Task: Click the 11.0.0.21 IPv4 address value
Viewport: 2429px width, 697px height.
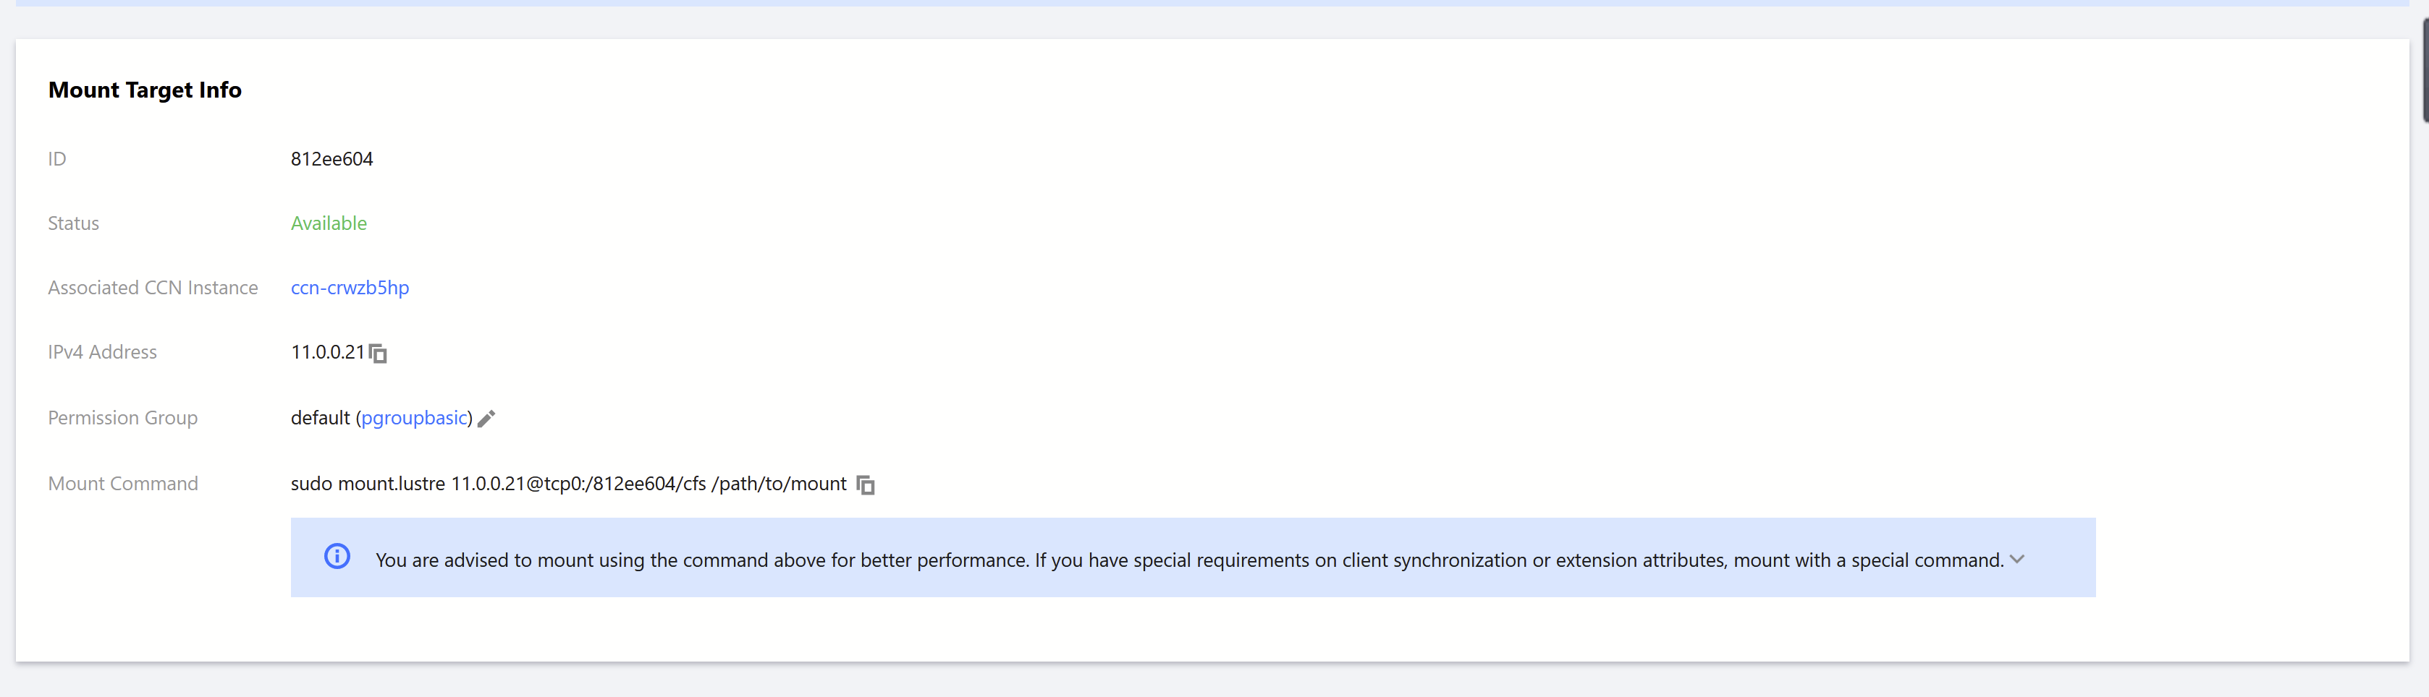Action: click(x=326, y=352)
